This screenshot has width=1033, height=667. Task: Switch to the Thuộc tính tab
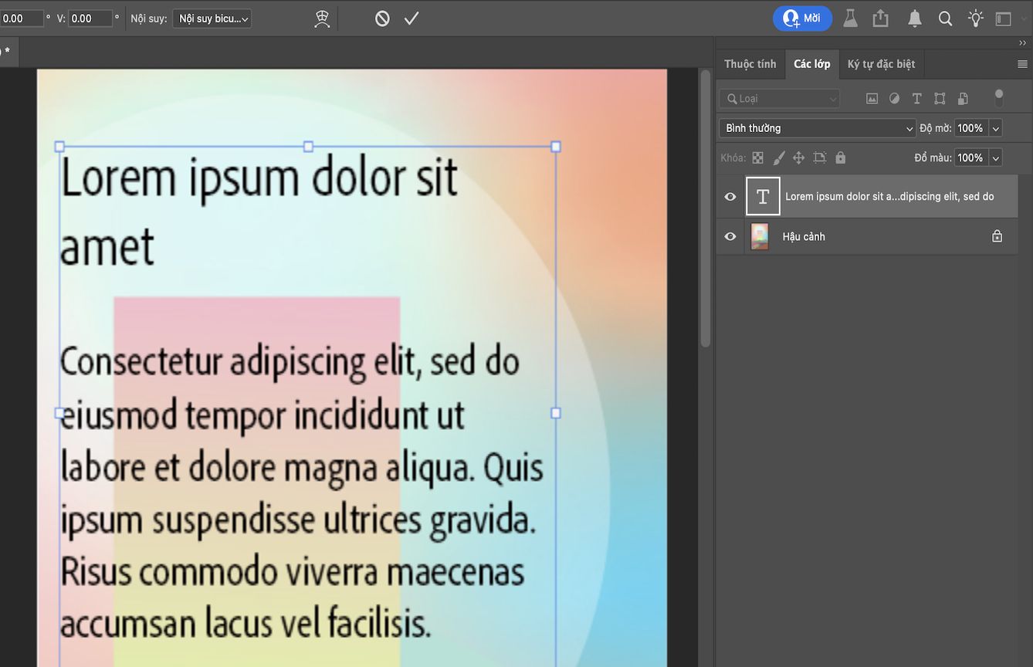point(750,64)
